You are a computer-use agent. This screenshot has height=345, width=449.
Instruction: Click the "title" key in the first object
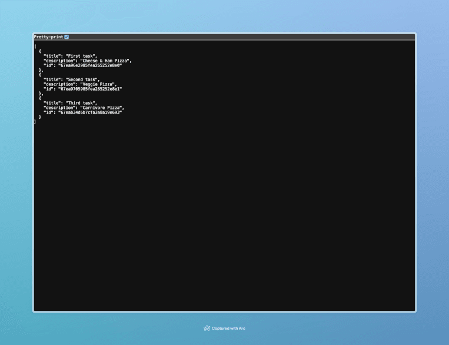click(51, 56)
